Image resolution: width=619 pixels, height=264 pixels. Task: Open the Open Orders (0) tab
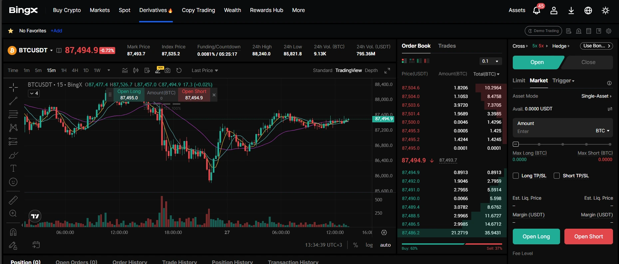(77, 262)
